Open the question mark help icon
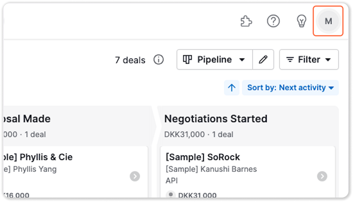Image resolution: width=353 pixels, height=202 pixels. tap(273, 22)
